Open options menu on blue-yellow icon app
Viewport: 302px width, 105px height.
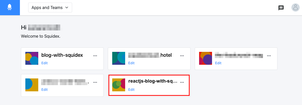click(x=95, y=82)
